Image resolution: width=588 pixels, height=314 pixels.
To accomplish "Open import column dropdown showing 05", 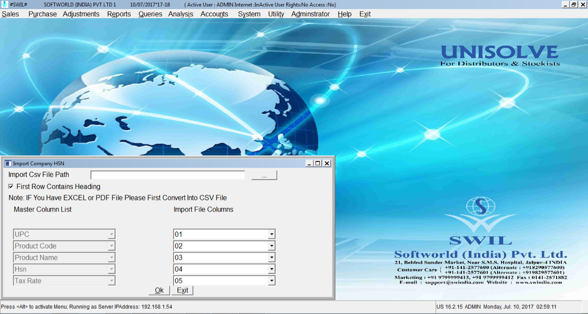I will tap(271, 281).
